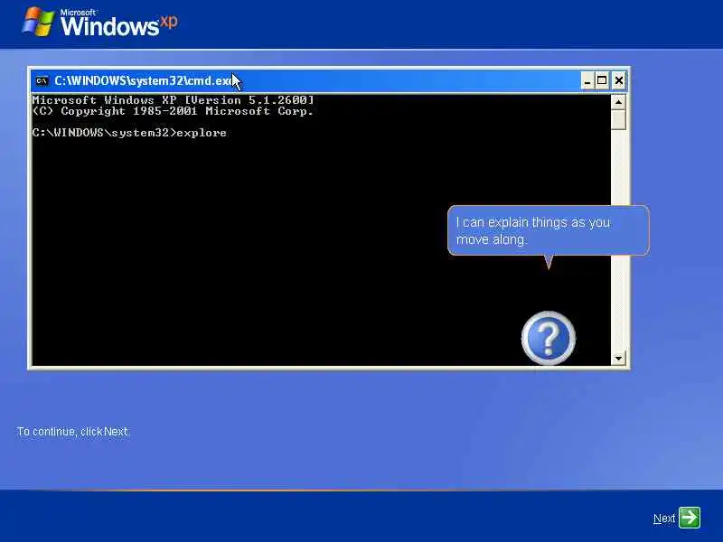Screen dimensions: 723x542
Task: Click the scrollbar up arrow in cmd window
Action: click(x=618, y=101)
